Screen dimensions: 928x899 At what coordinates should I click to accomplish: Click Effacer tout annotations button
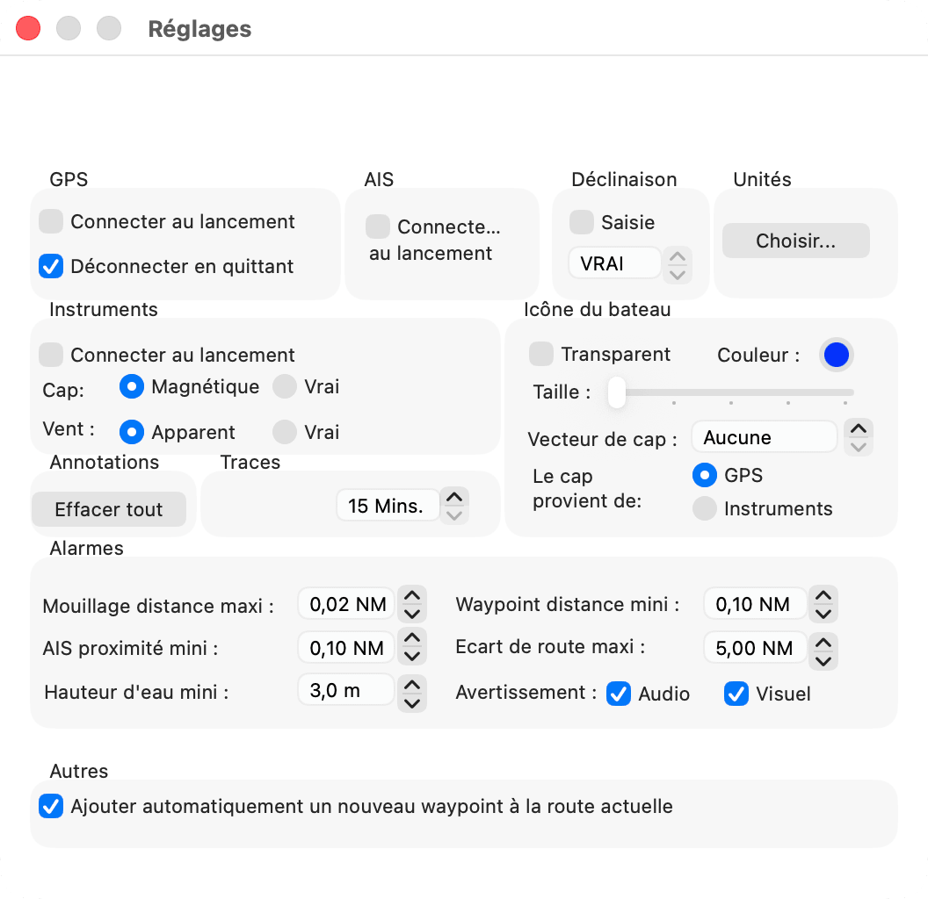point(109,509)
